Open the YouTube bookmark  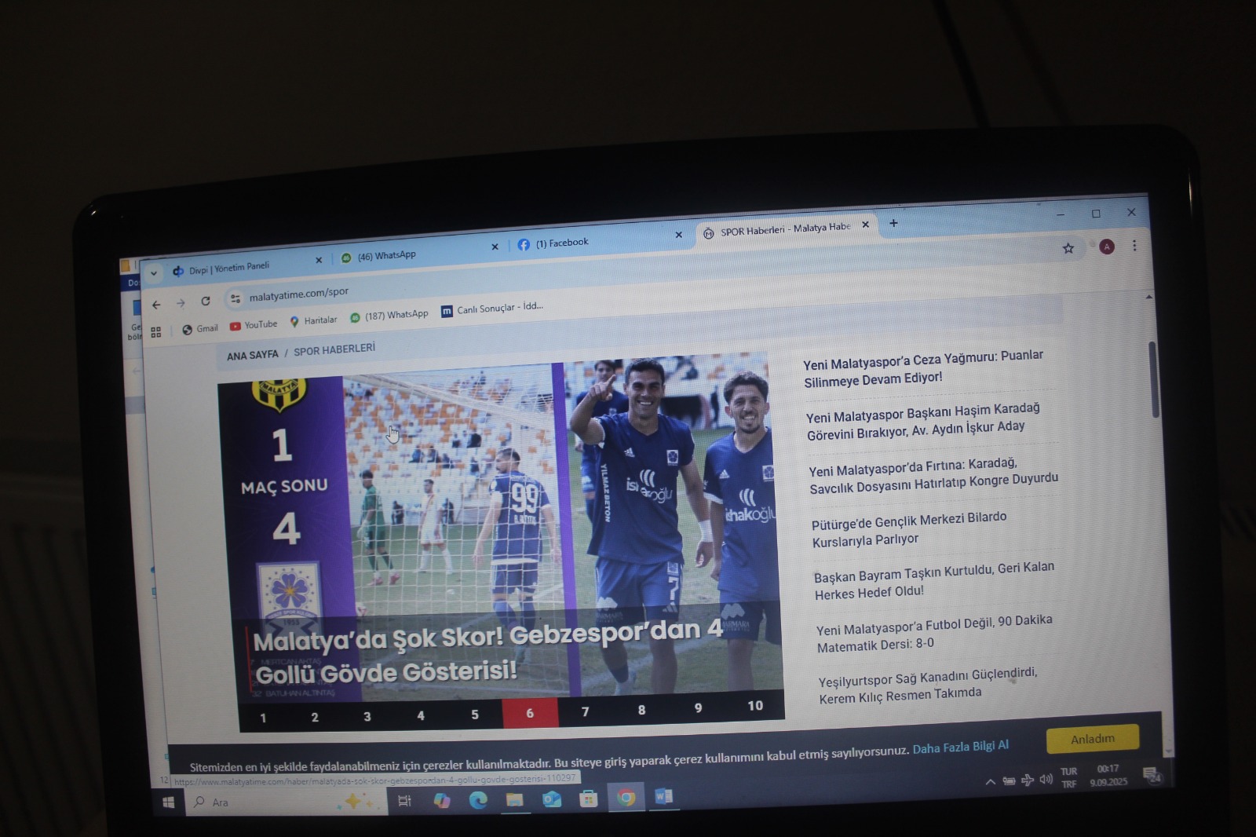254,325
